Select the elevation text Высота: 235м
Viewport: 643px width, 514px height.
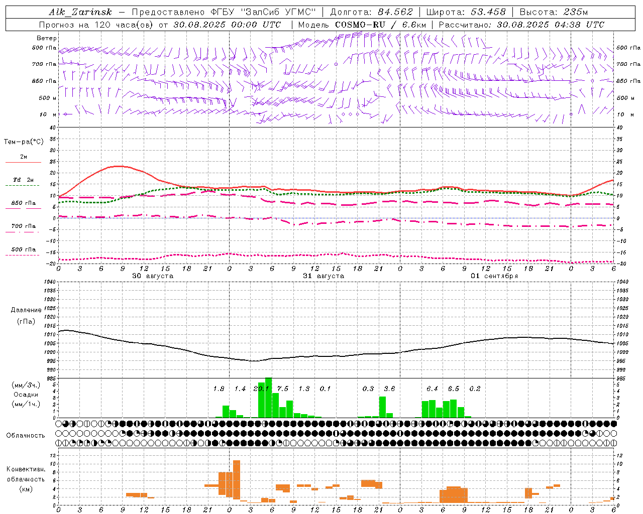[x=554, y=12]
